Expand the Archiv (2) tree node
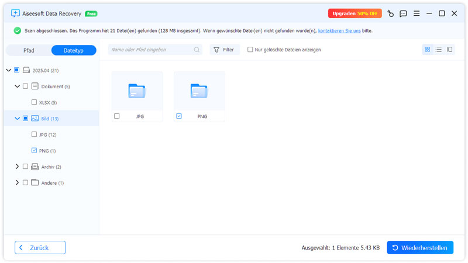 17,167
